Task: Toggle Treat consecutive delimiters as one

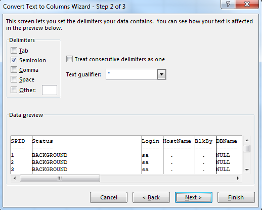Action: pyautogui.click(x=69, y=59)
